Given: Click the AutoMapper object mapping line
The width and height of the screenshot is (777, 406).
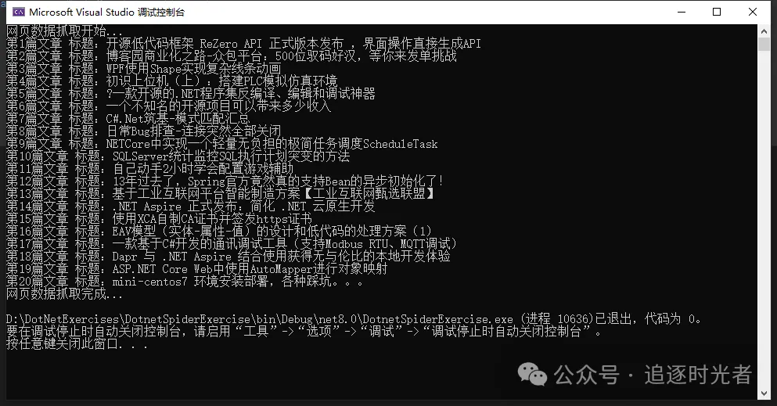Looking at the screenshot, I should pyautogui.click(x=196, y=269).
